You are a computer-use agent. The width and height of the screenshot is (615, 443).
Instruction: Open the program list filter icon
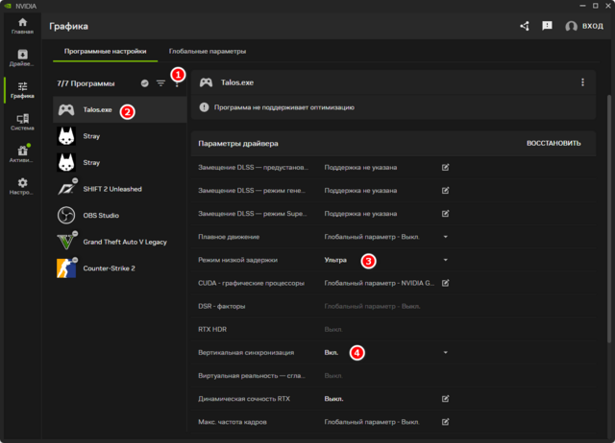click(160, 83)
